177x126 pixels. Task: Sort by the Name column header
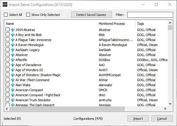(x=51, y=24)
